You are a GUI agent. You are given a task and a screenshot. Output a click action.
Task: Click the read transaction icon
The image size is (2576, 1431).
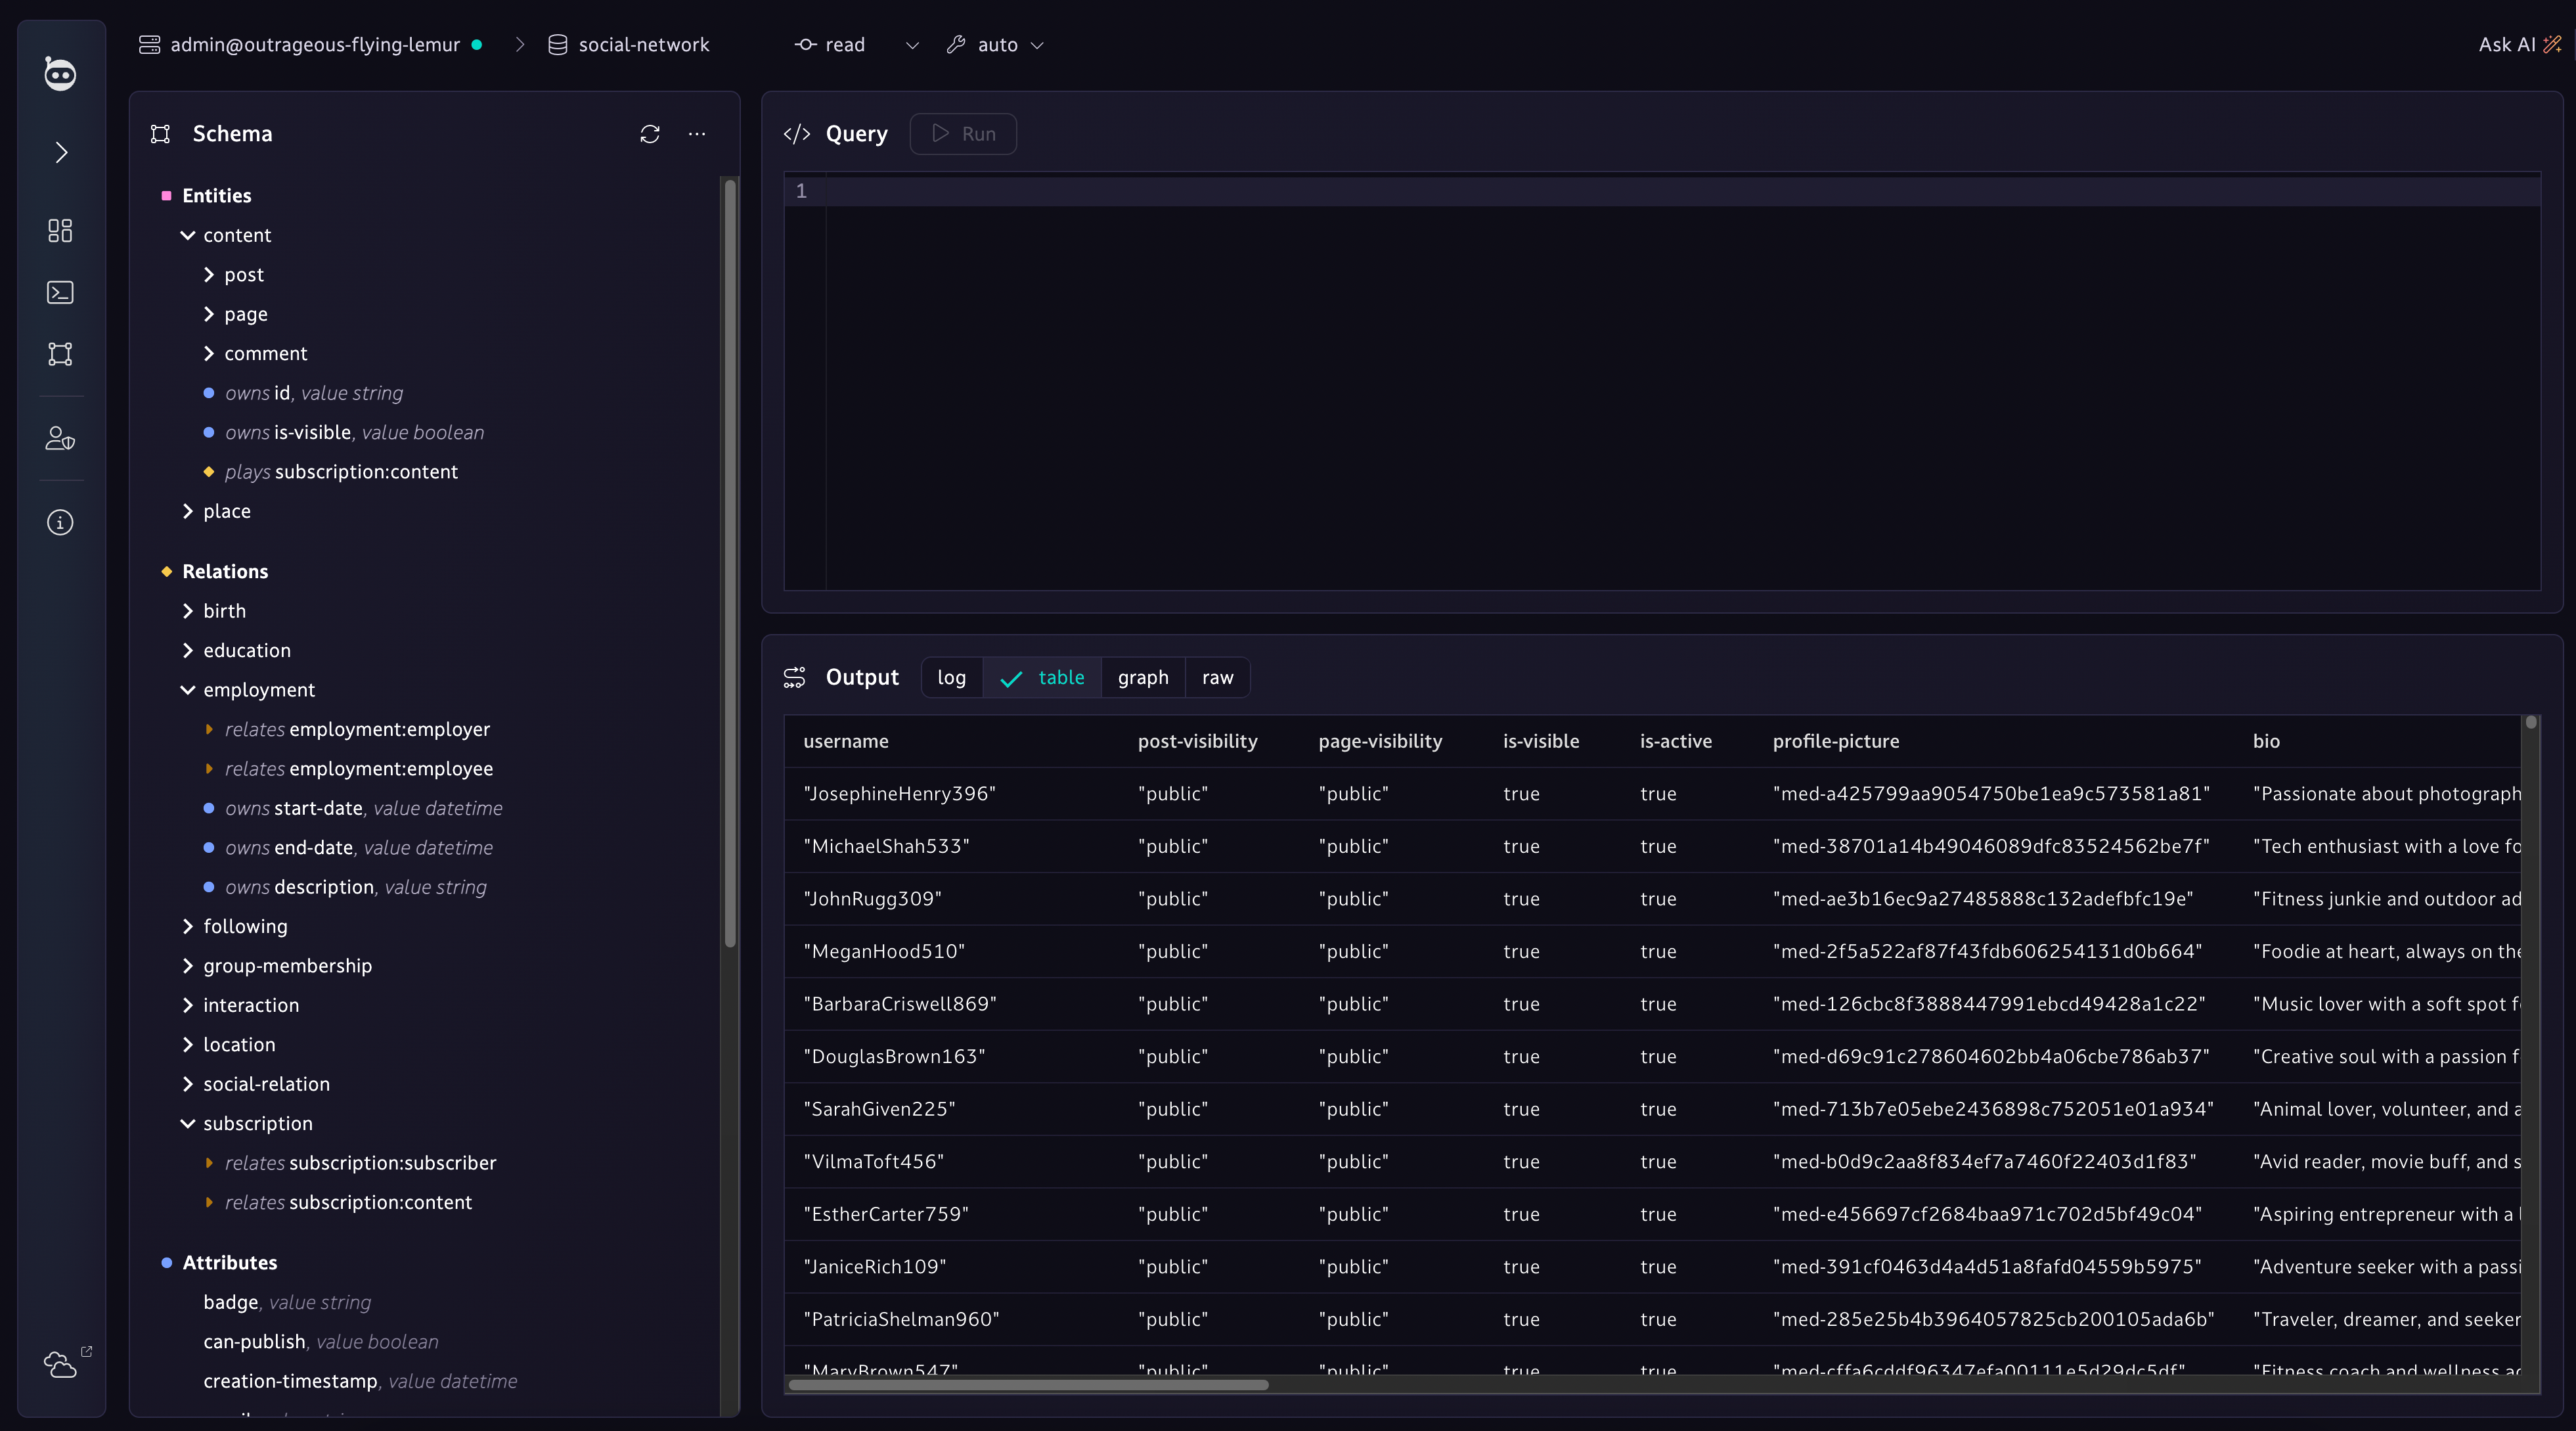click(x=805, y=45)
